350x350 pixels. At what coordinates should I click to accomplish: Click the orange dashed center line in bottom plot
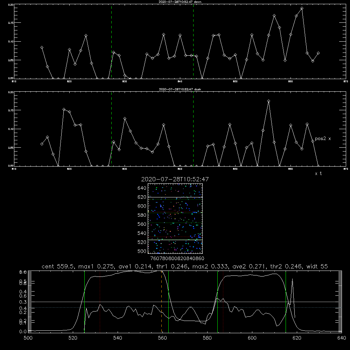tap(161, 302)
